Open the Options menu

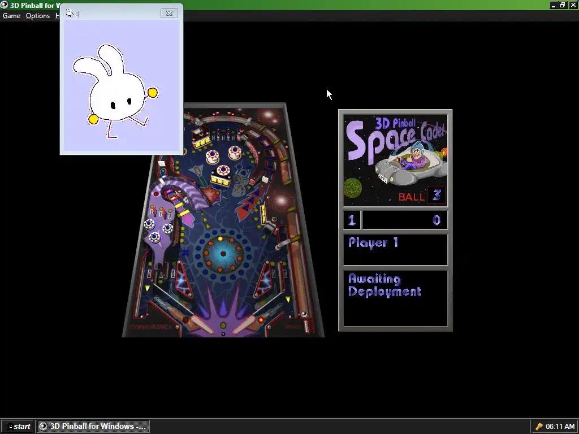tap(38, 16)
